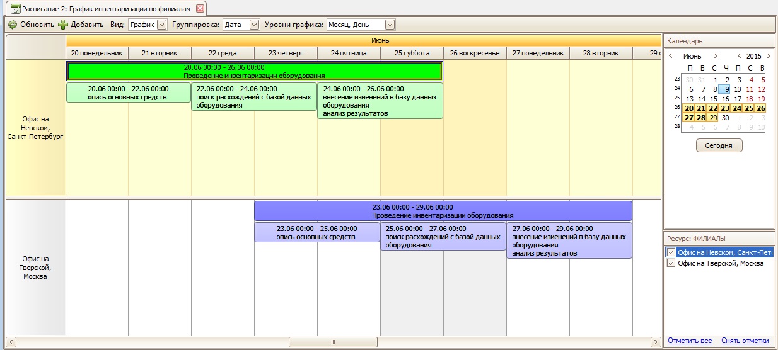Select green task 20.06 - 26.06 Проведение инвентаризации
The height and width of the screenshot is (350, 778).
[x=255, y=71]
